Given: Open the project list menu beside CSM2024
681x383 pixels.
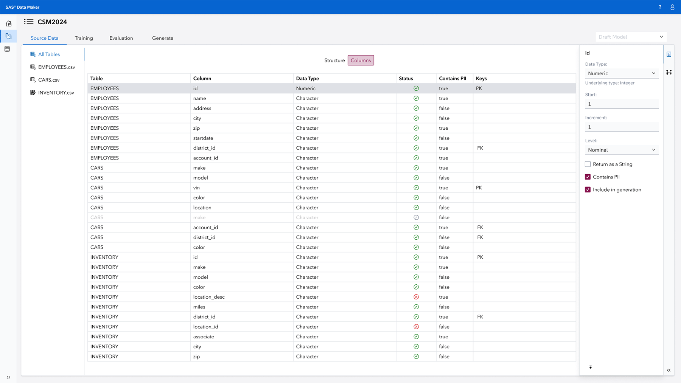Looking at the screenshot, I should point(29,22).
